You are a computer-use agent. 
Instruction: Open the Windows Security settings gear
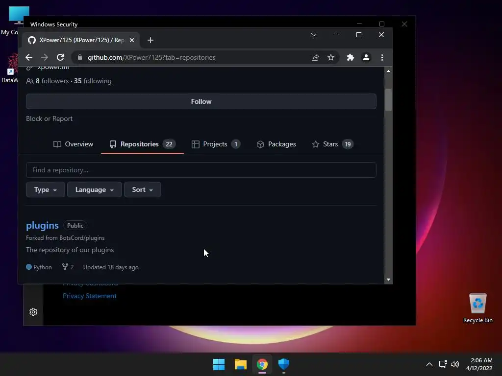(x=33, y=312)
